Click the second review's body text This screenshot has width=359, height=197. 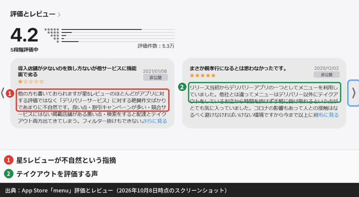coord(264,101)
